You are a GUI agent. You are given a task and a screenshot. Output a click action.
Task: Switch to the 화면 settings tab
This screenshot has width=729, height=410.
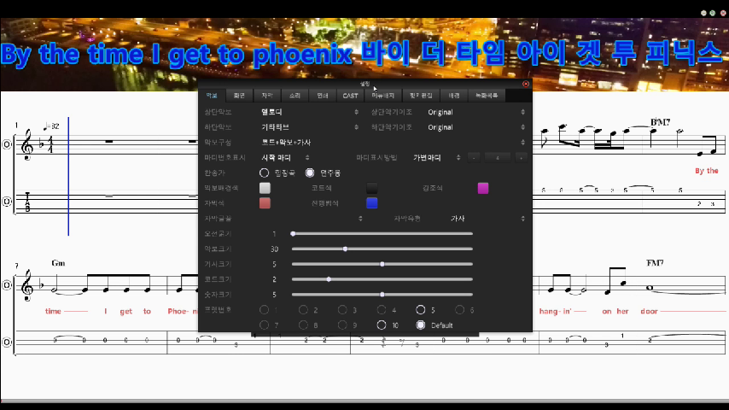tap(239, 96)
